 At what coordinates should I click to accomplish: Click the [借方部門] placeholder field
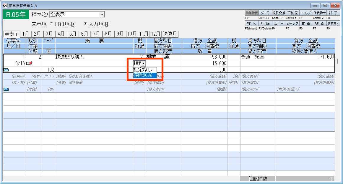[164, 89]
